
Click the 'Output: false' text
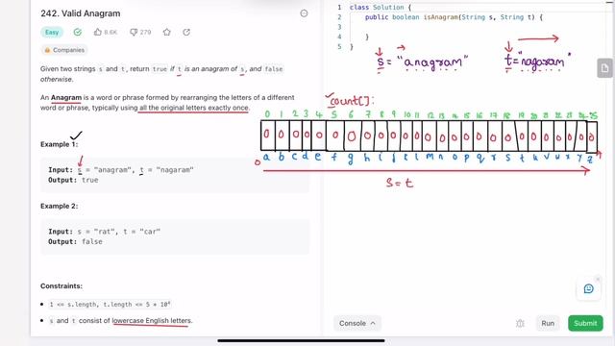coord(75,241)
